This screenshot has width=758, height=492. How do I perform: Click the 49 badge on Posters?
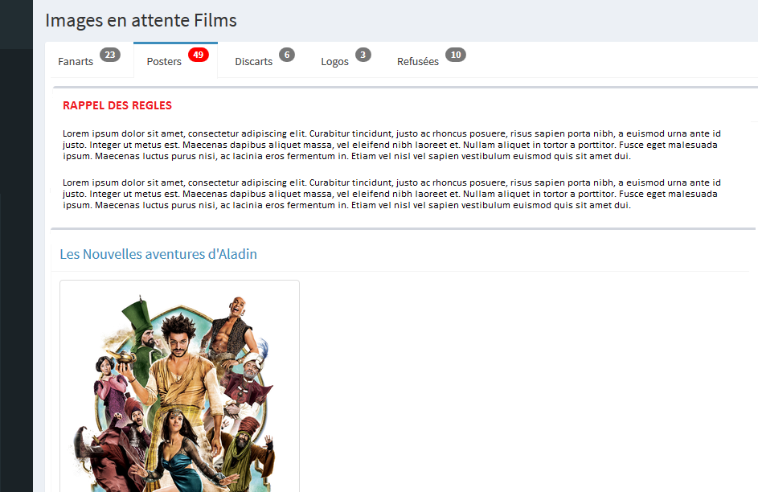199,55
